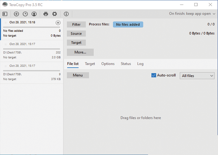Screen dimensions: 218x155
Task: Click the Source button
Action: 76,34
